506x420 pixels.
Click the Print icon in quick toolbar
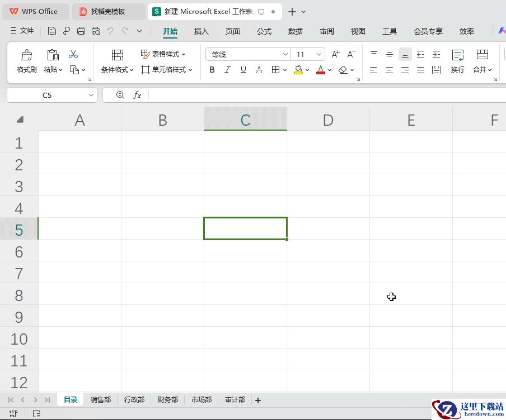(x=81, y=31)
